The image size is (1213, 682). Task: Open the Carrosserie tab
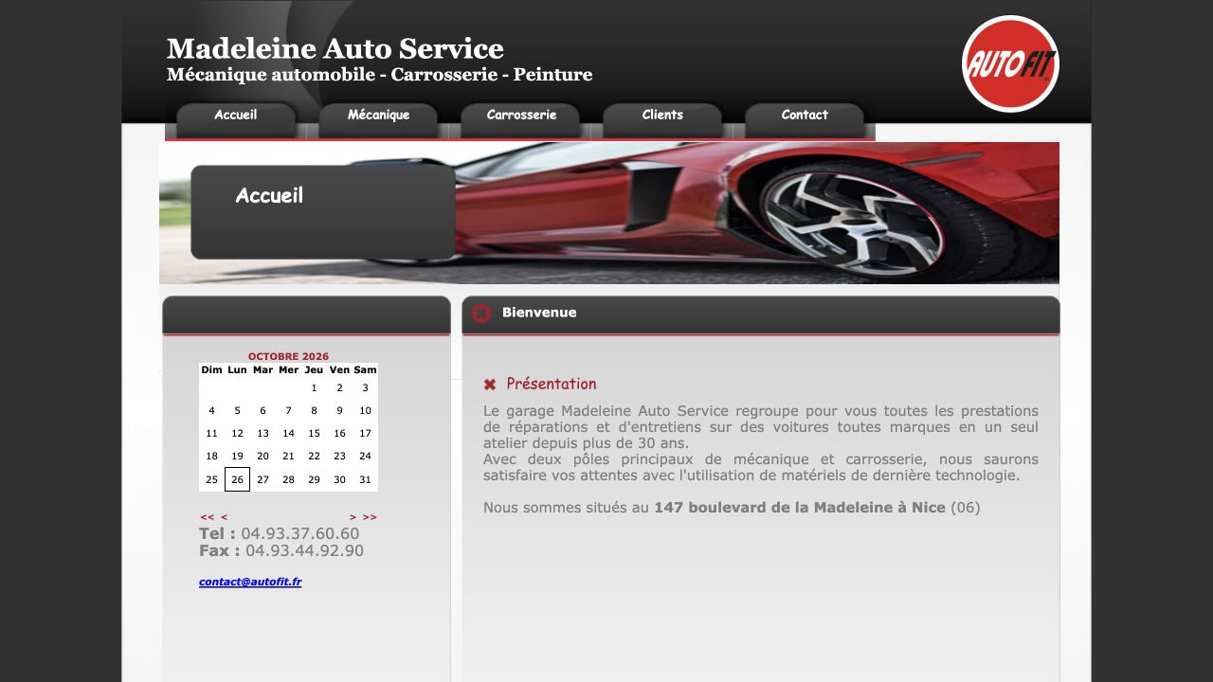coord(520,120)
